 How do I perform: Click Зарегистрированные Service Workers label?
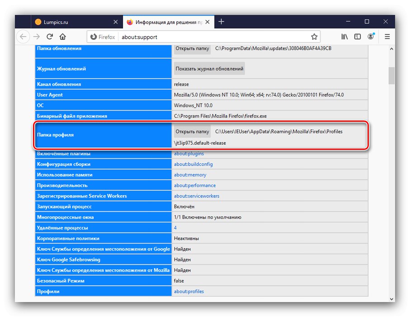coord(81,196)
